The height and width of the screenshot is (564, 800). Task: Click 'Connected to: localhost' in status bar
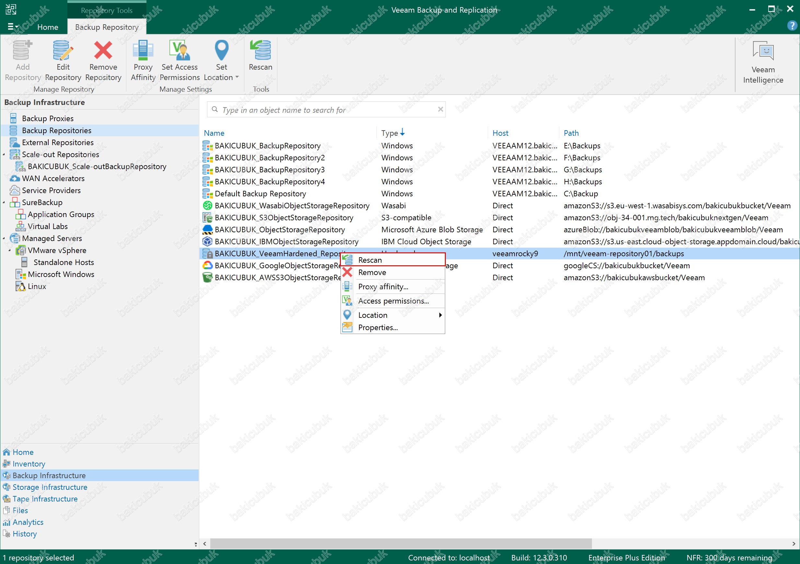pos(449,558)
